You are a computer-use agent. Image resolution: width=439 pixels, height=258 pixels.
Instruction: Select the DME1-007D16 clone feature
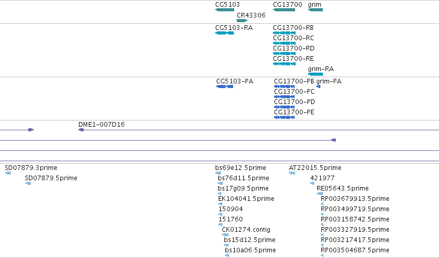(258, 130)
